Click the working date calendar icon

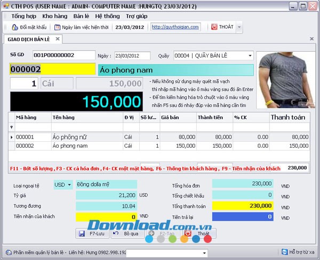(x=57, y=27)
